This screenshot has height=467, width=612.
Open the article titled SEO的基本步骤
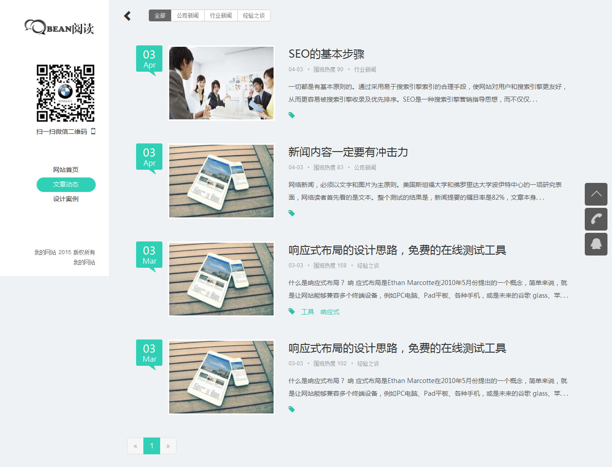pyautogui.click(x=326, y=54)
